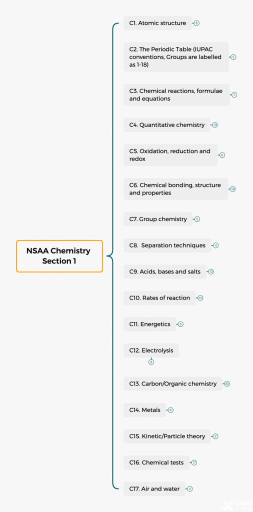Expand the C2 Periodic Table child count
Screen dimensions: 253x512
233,57
